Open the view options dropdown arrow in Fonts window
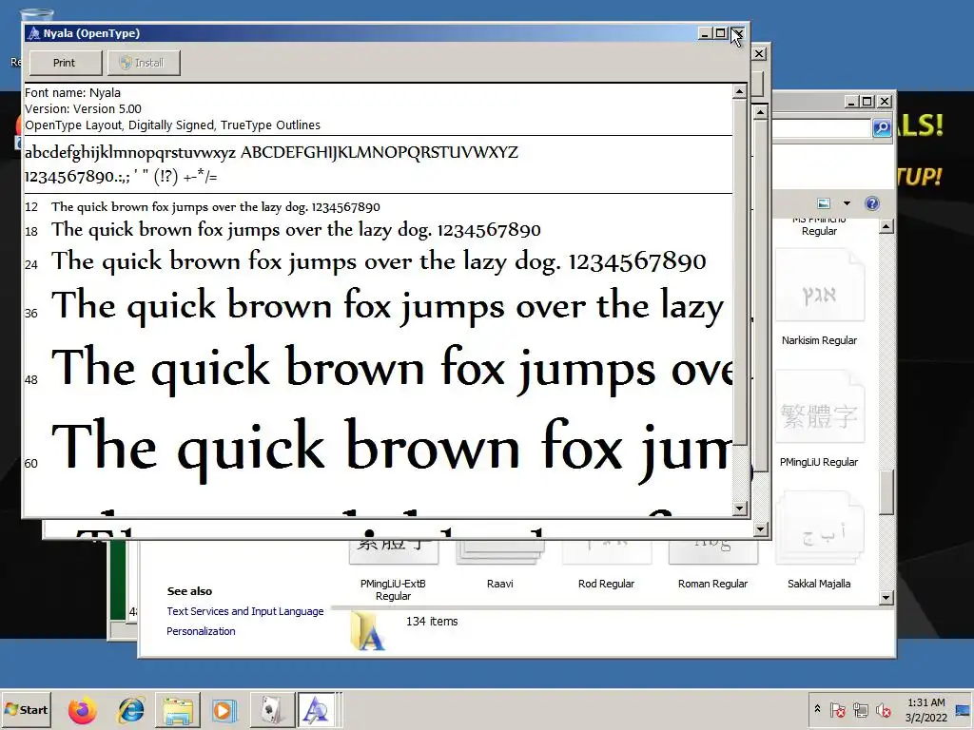974x730 pixels. (x=846, y=203)
